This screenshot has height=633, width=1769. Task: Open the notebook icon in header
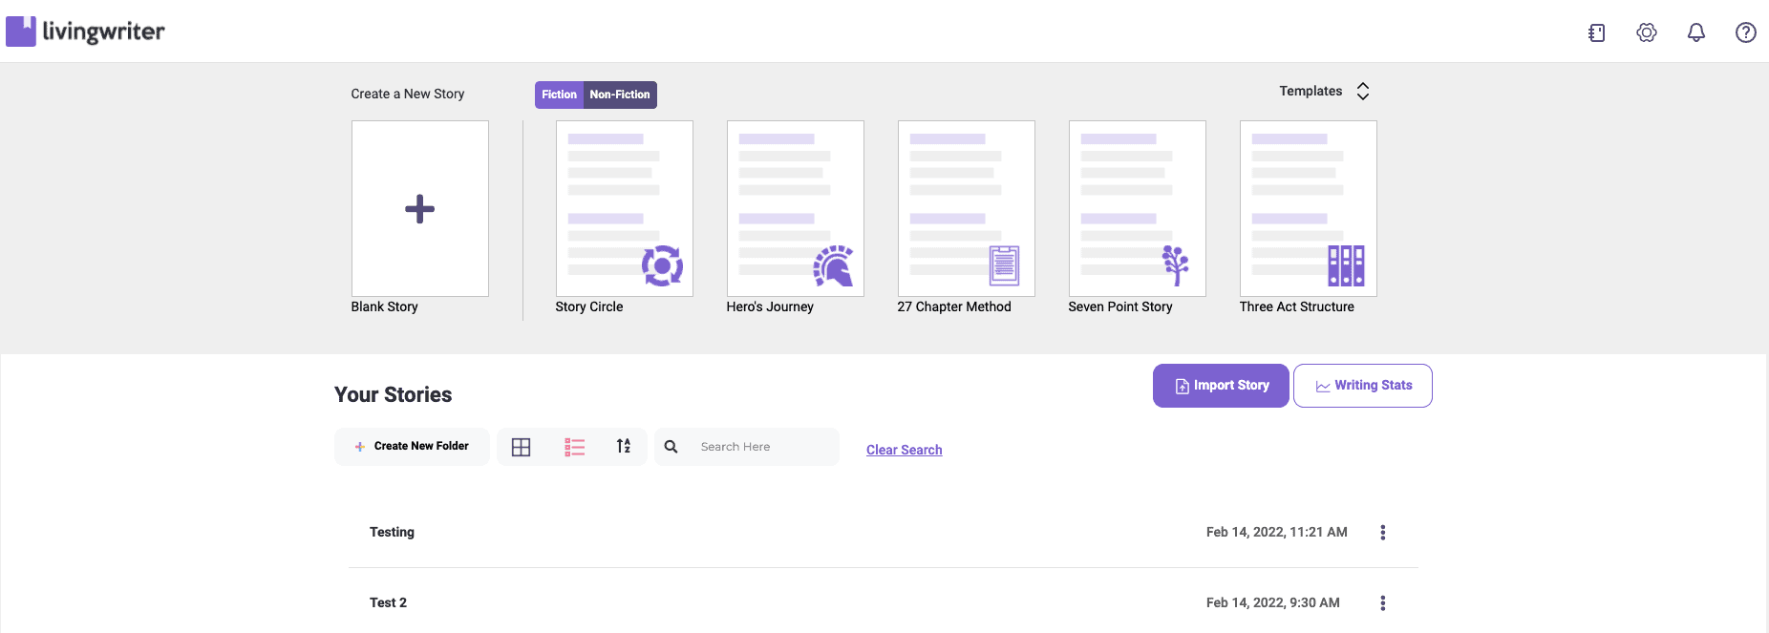tap(1596, 32)
